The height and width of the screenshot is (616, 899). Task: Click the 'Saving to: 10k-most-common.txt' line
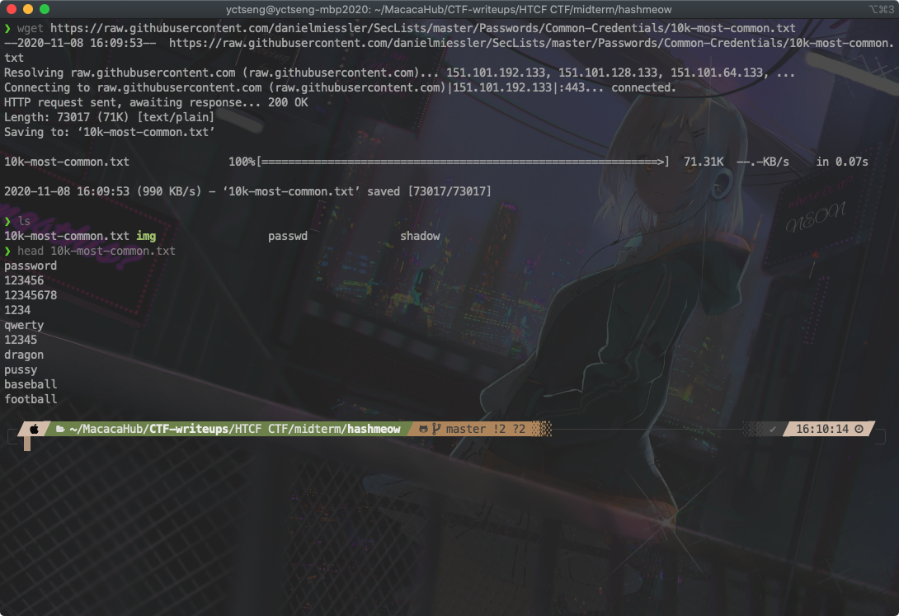tap(110, 133)
